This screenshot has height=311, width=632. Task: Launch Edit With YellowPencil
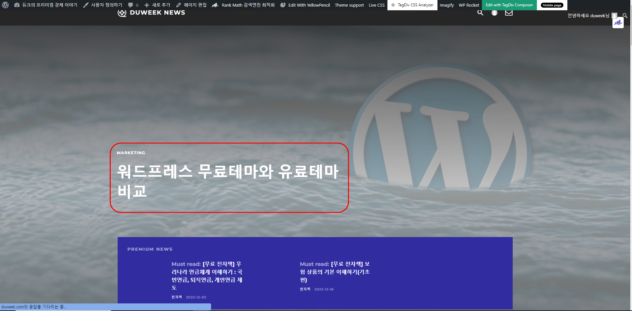click(x=305, y=5)
